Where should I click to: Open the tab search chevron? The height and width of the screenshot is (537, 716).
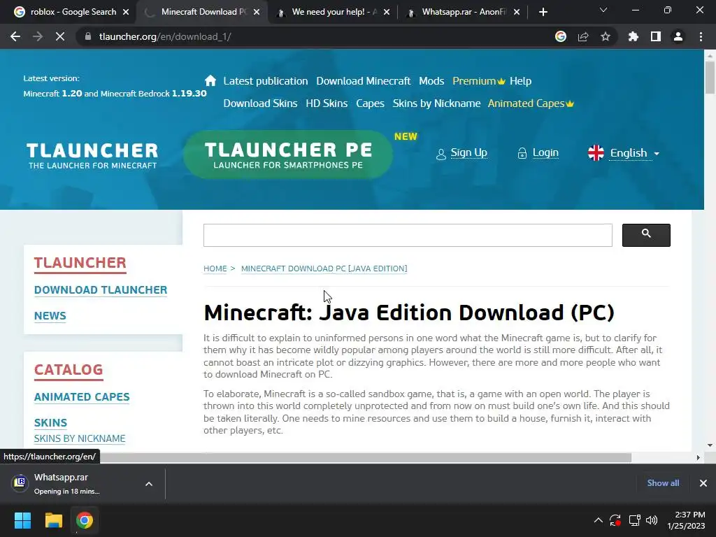603,10
